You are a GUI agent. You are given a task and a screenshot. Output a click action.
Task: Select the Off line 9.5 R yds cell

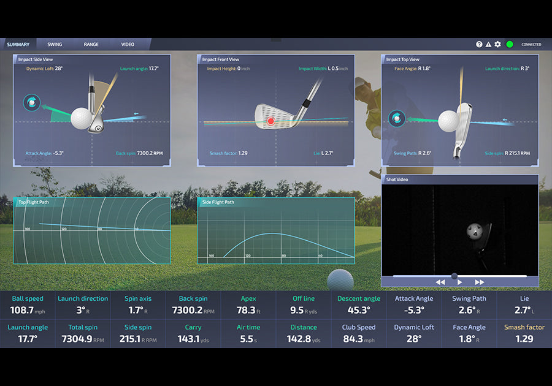tap(304, 305)
